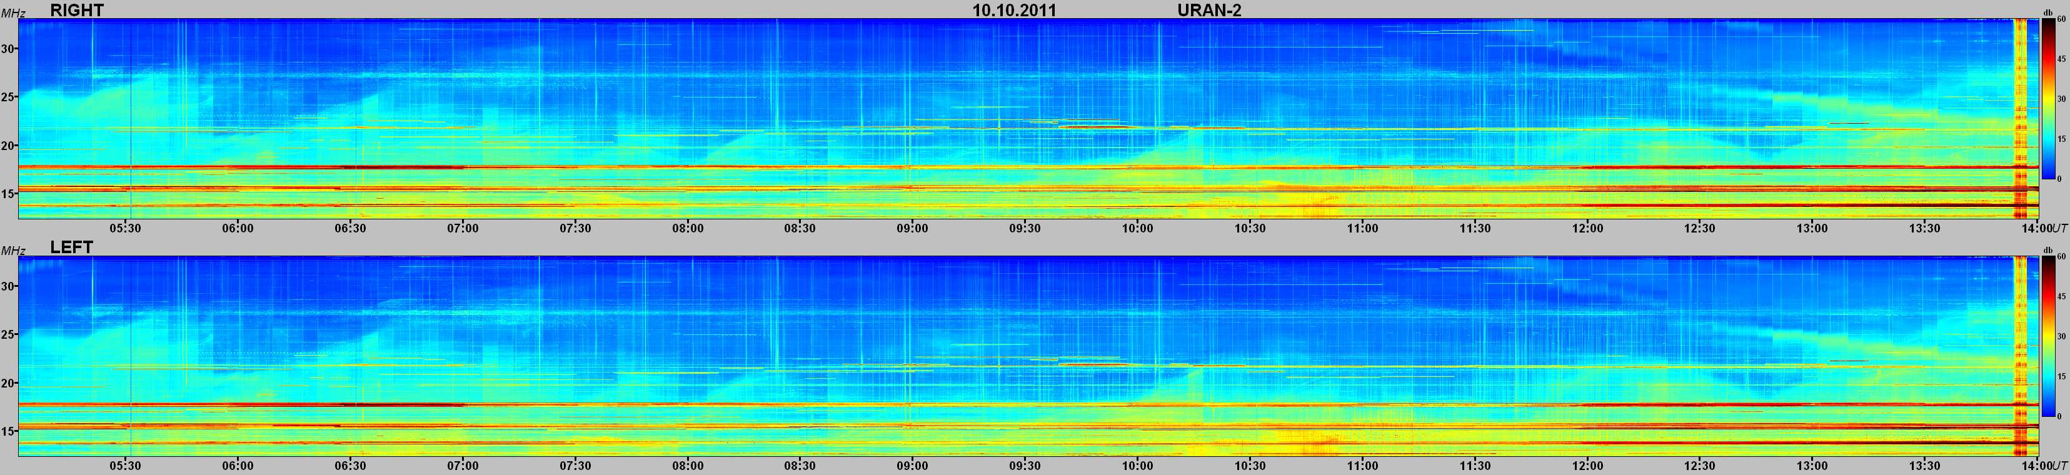The height and width of the screenshot is (475, 2070).
Task: Click the 45 value on LEFT panel colorbar
Action: (x=2062, y=297)
